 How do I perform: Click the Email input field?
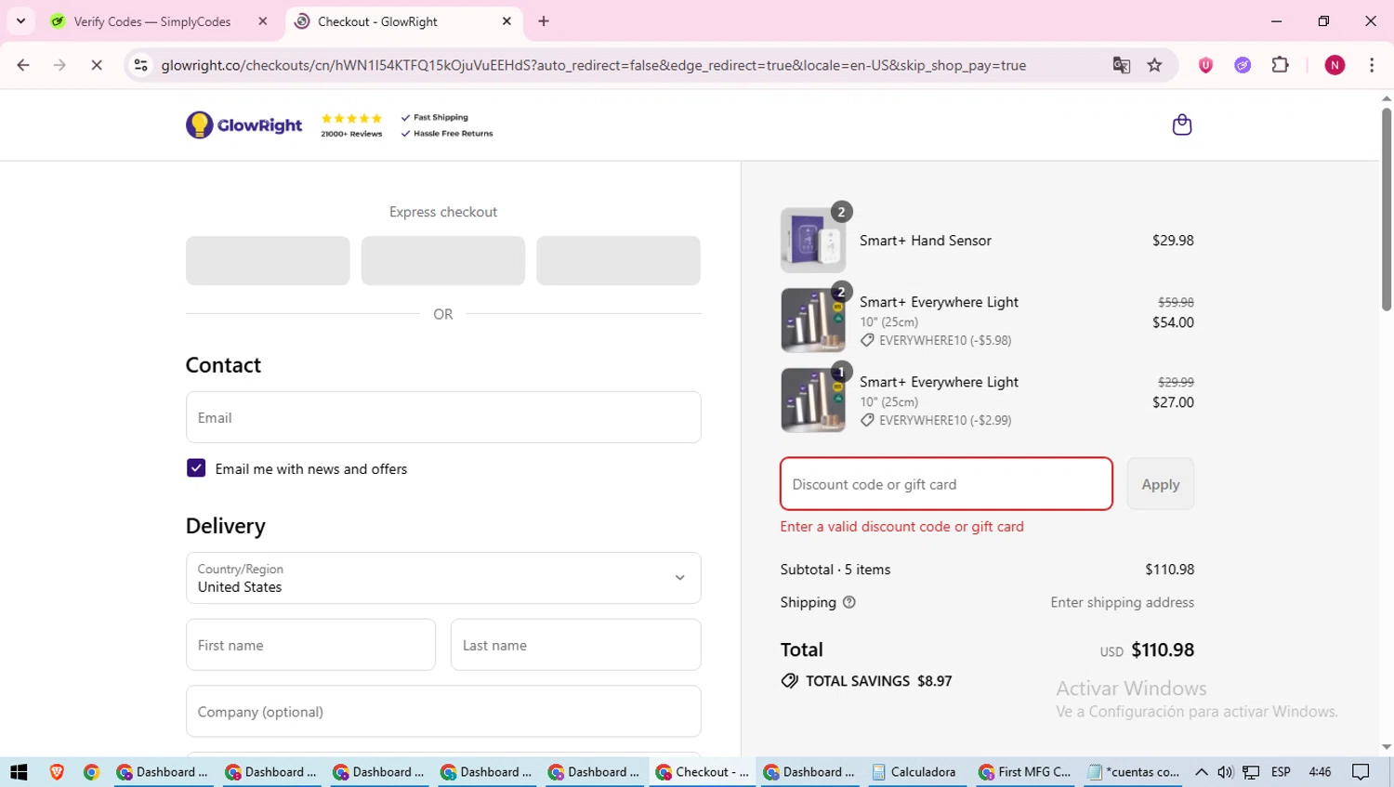[x=443, y=417]
